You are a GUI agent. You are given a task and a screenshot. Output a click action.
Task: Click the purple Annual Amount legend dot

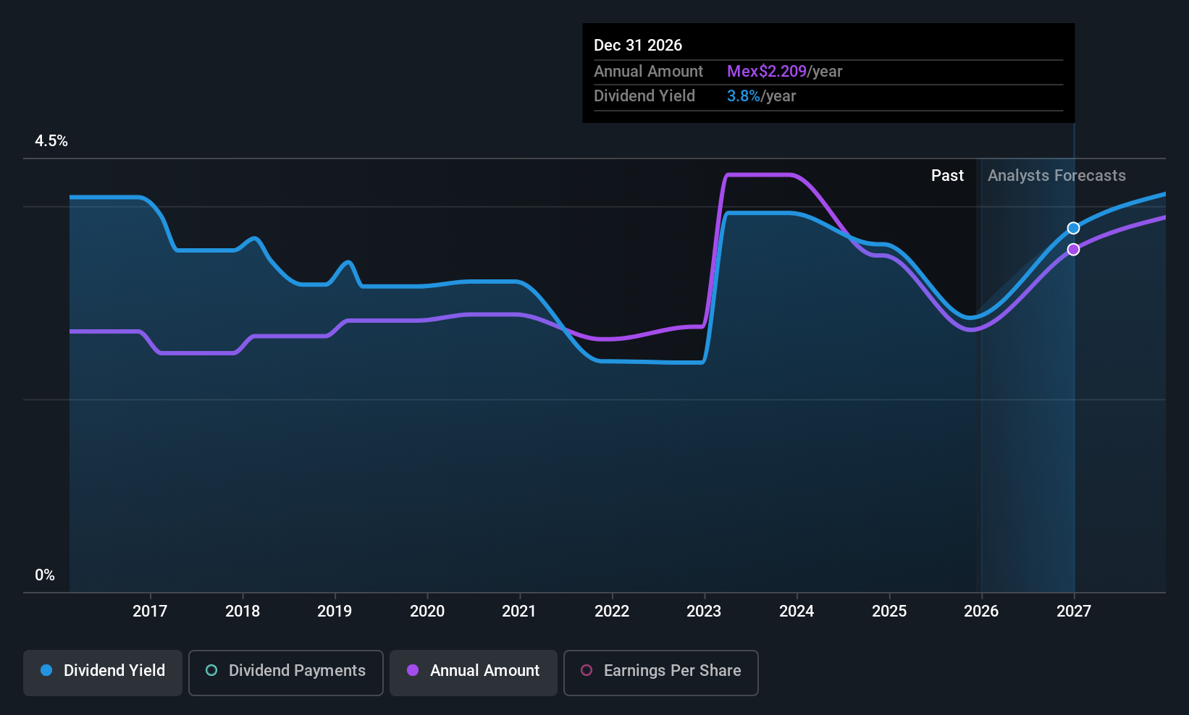(x=413, y=671)
